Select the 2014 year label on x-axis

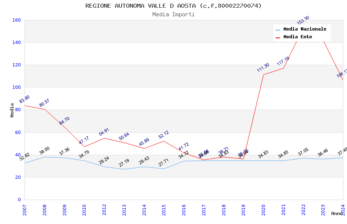(x=144, y=210)
